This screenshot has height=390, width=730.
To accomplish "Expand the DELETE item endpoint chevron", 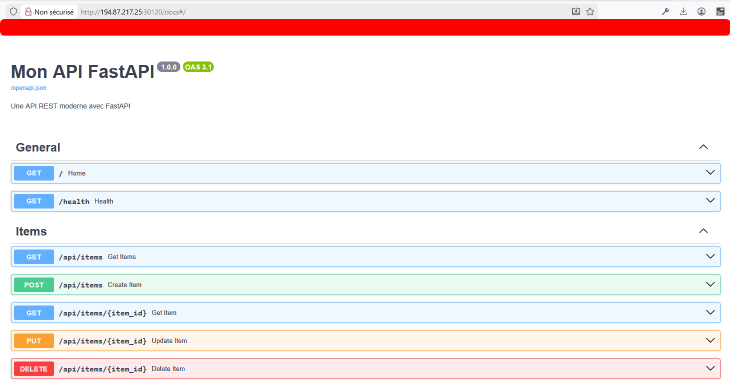I will point(710,368).
